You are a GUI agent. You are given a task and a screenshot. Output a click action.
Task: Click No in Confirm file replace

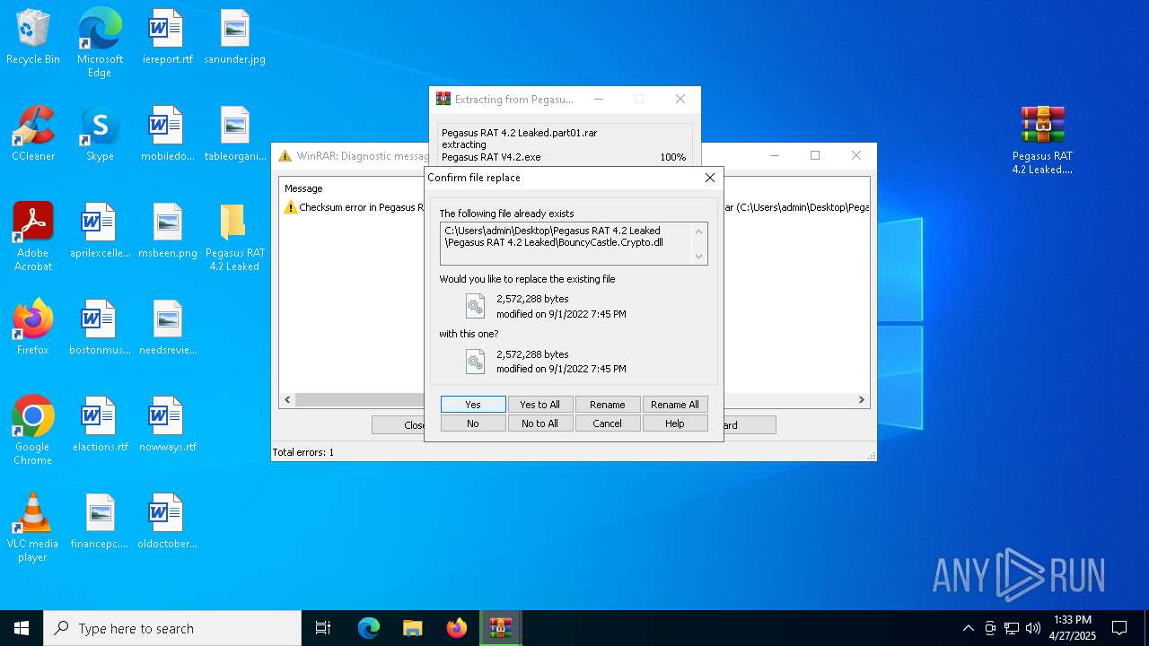(473, 423)
